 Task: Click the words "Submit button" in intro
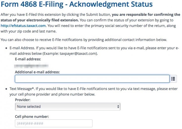[x=98, y=15]
